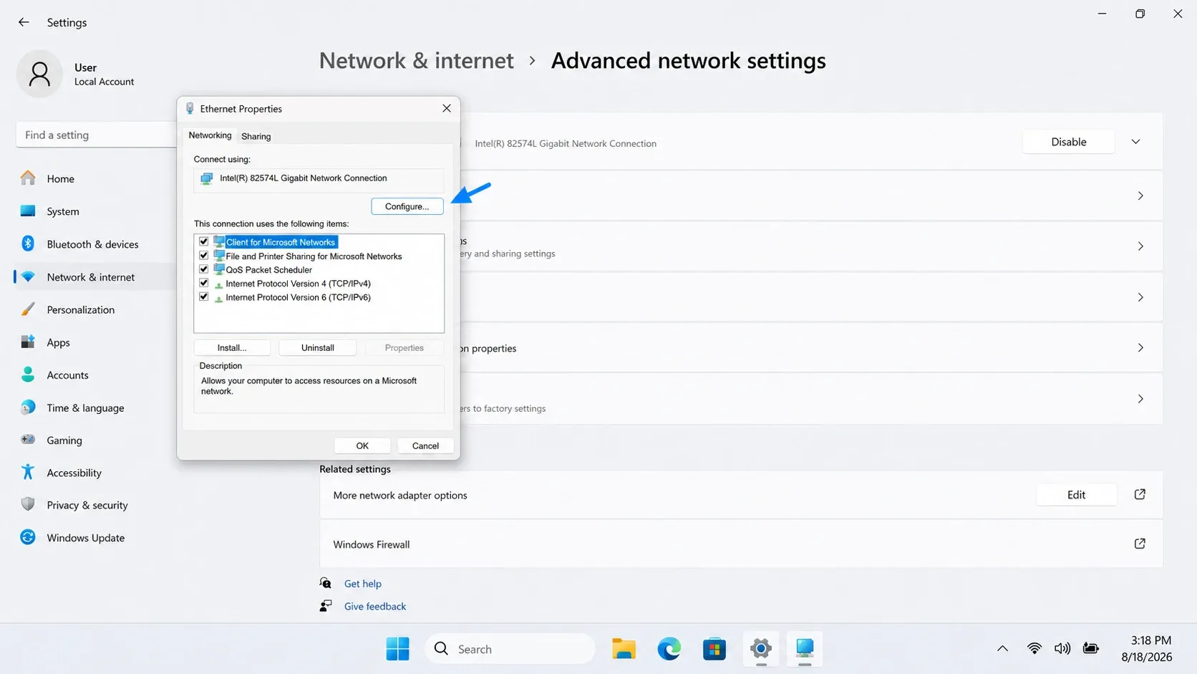Click the taskbar Search box
Viewport: 1197px width, 674px height.
510,649
